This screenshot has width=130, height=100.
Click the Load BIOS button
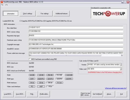click(x=8, y=94)
